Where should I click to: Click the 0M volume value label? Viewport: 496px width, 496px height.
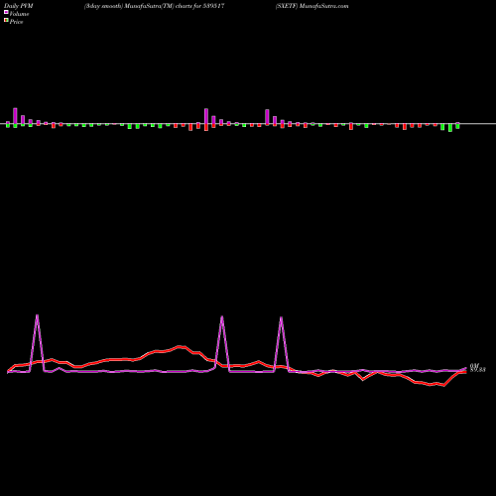[474, 365]
